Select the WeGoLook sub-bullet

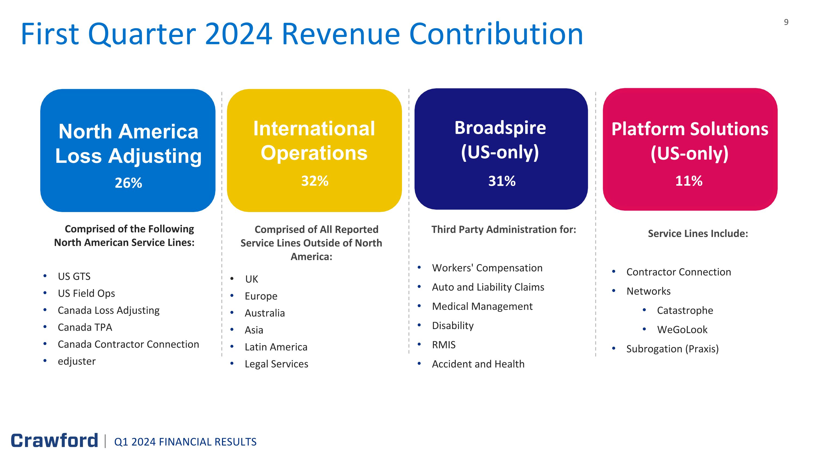pyautogui.click(x=682, y=330)
